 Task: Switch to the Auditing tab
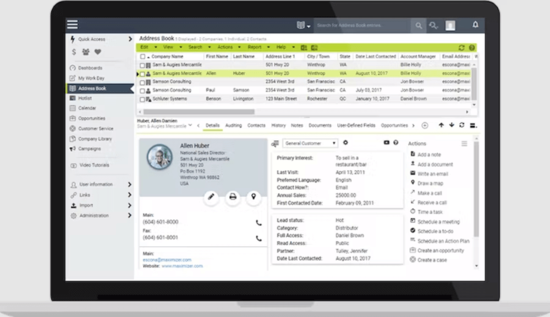point(233,125)
